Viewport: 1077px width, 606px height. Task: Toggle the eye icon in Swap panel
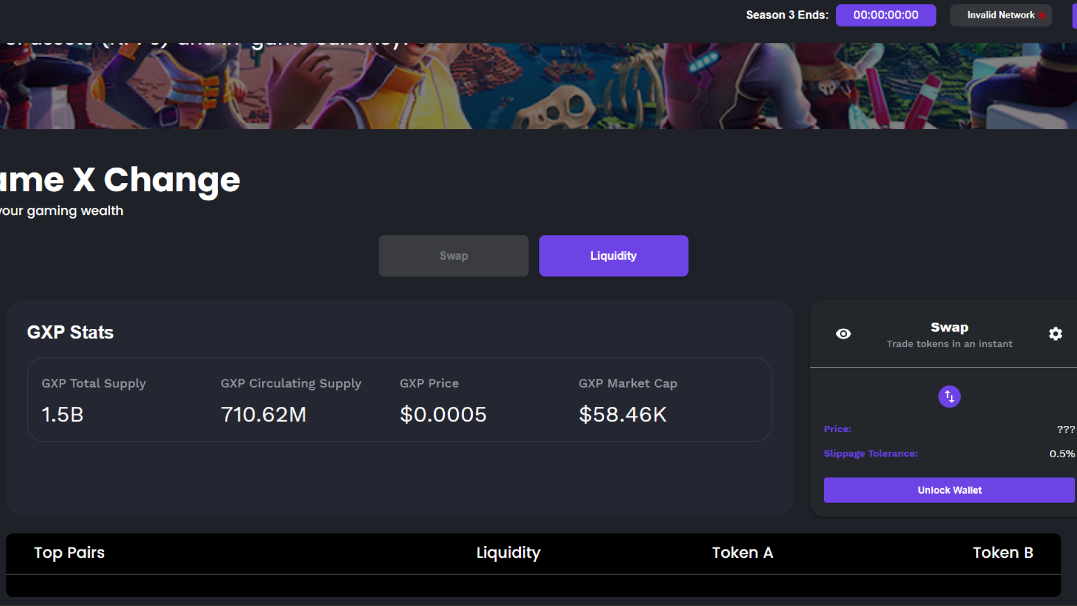(x=843, y=334)
